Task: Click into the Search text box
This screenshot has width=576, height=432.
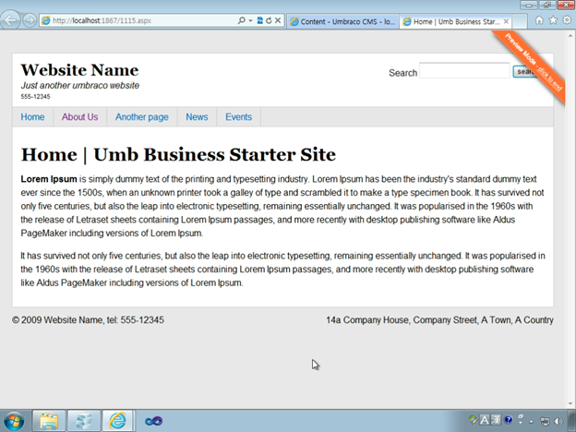Action: pyautogui.click(x=464, y=70)
